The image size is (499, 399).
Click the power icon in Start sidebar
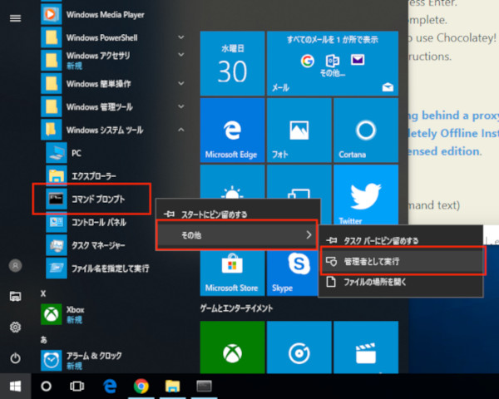point(15,358)
